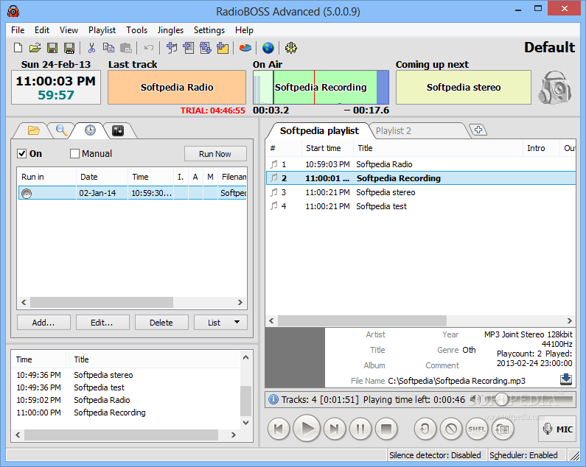Pause playback with the pause button

[x=360, y=429]
